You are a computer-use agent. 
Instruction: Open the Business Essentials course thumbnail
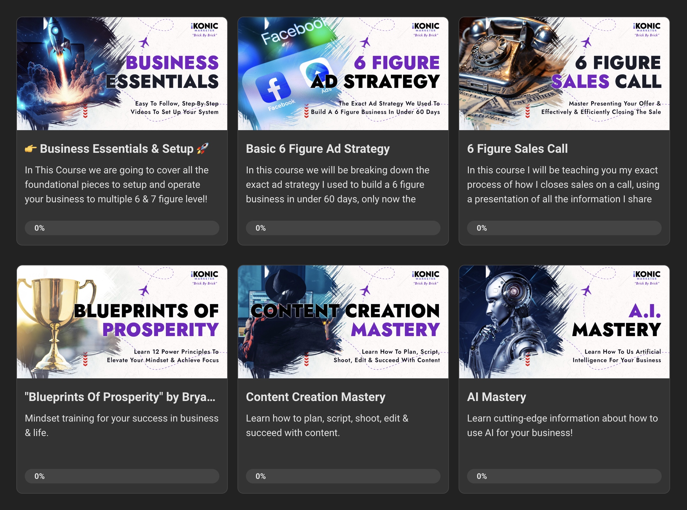point(122,73)
